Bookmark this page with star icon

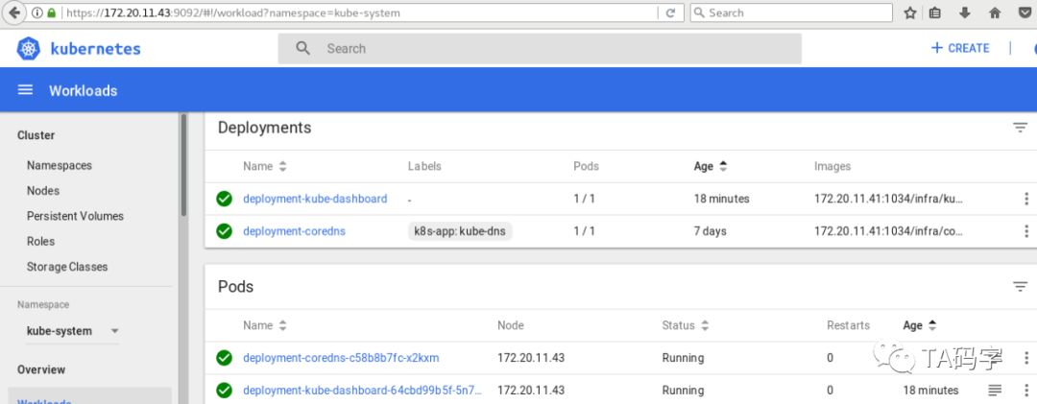click(x=910, y=13)
